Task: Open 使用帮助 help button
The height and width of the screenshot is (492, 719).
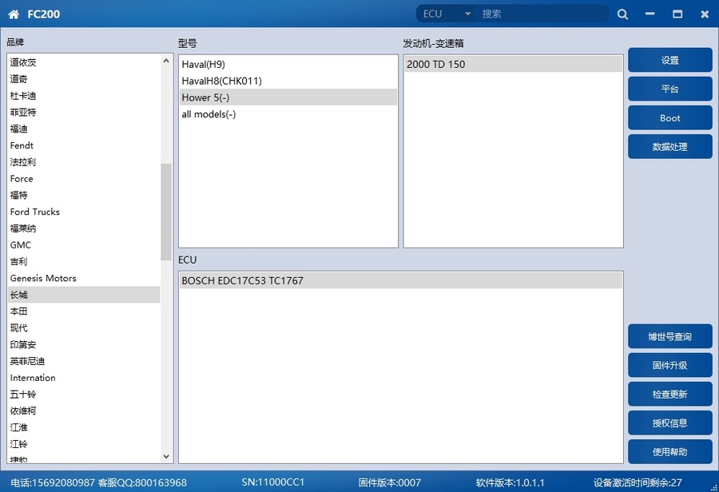Action: [670, 452]
